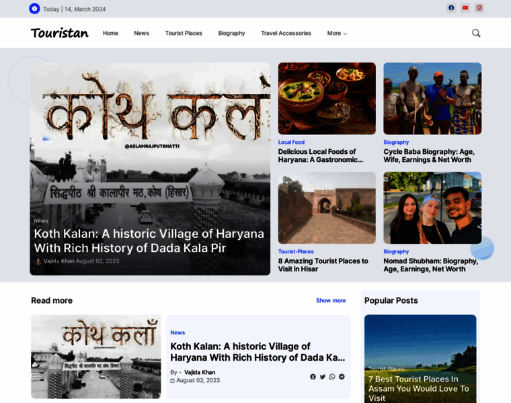The width and height of the screenshot is (511, 403).
Task: Share Koth Kalan post on WhatsApp
Action: click(332, 377)
